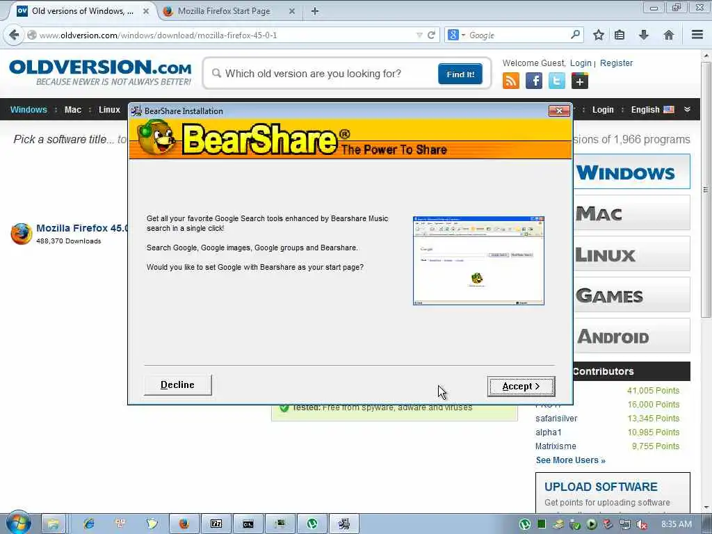Open the Firefox hamburger menu
Viewport: 712px width, 534px height.
[697, 35]
